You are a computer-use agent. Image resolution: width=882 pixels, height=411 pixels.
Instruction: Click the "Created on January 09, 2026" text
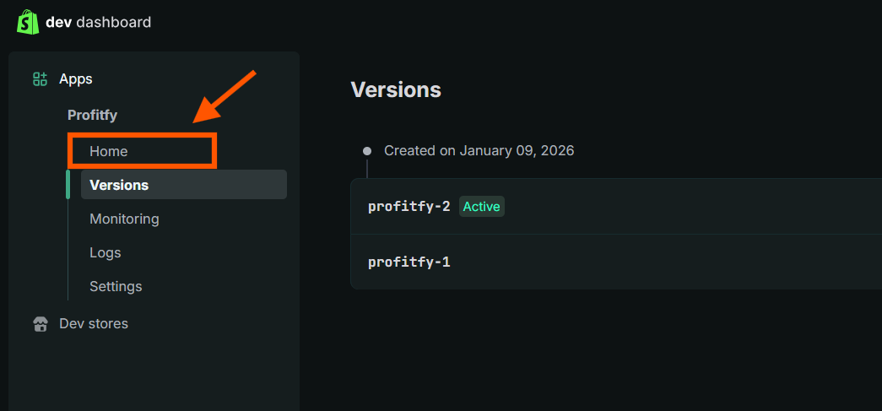point(479,151)
